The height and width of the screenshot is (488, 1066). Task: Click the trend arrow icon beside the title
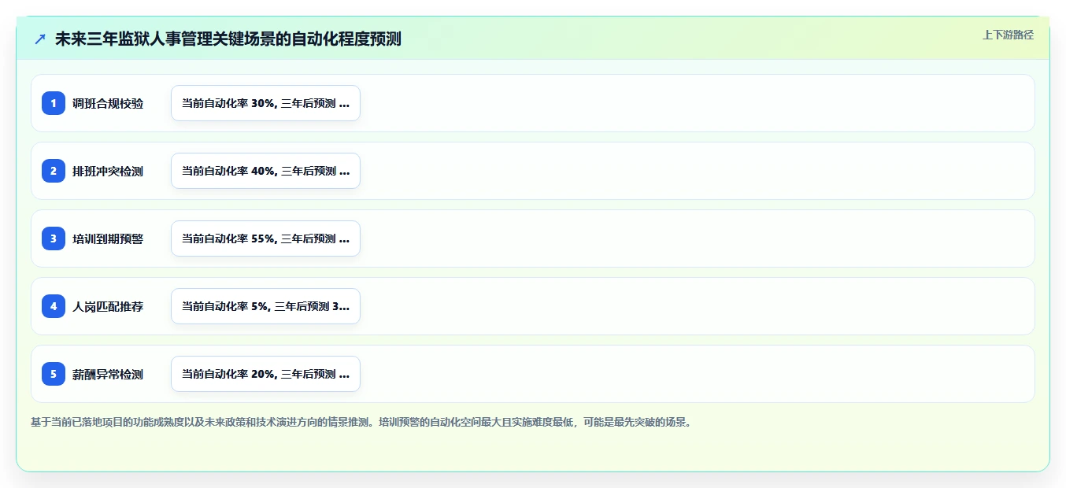40,39
